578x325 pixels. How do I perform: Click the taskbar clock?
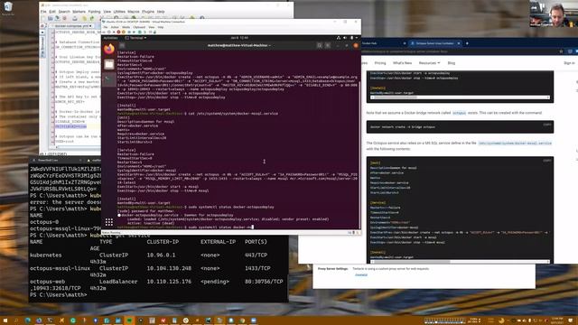click(557, 320)
